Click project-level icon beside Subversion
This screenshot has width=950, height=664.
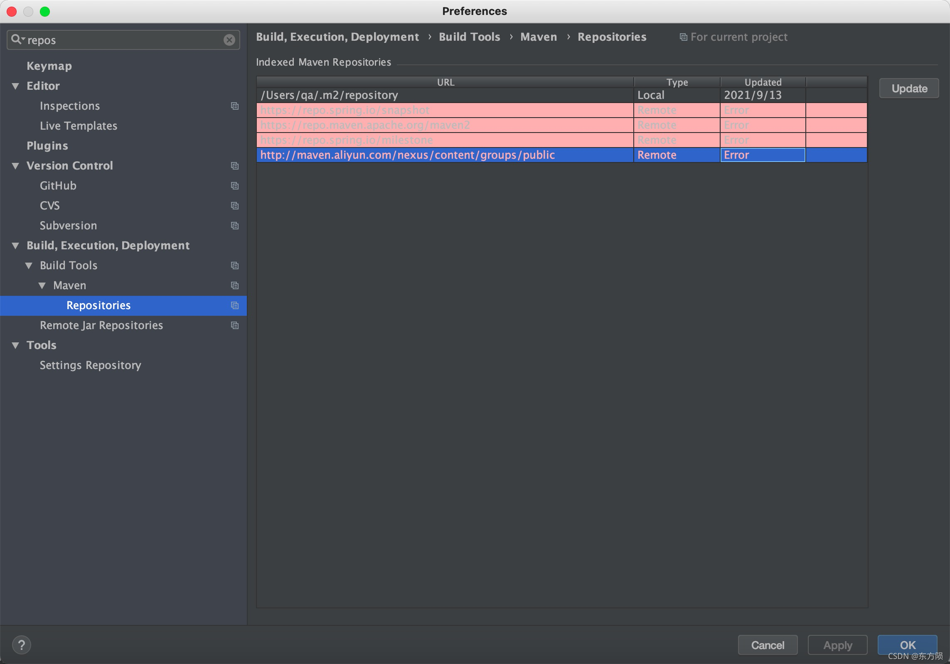235,226
